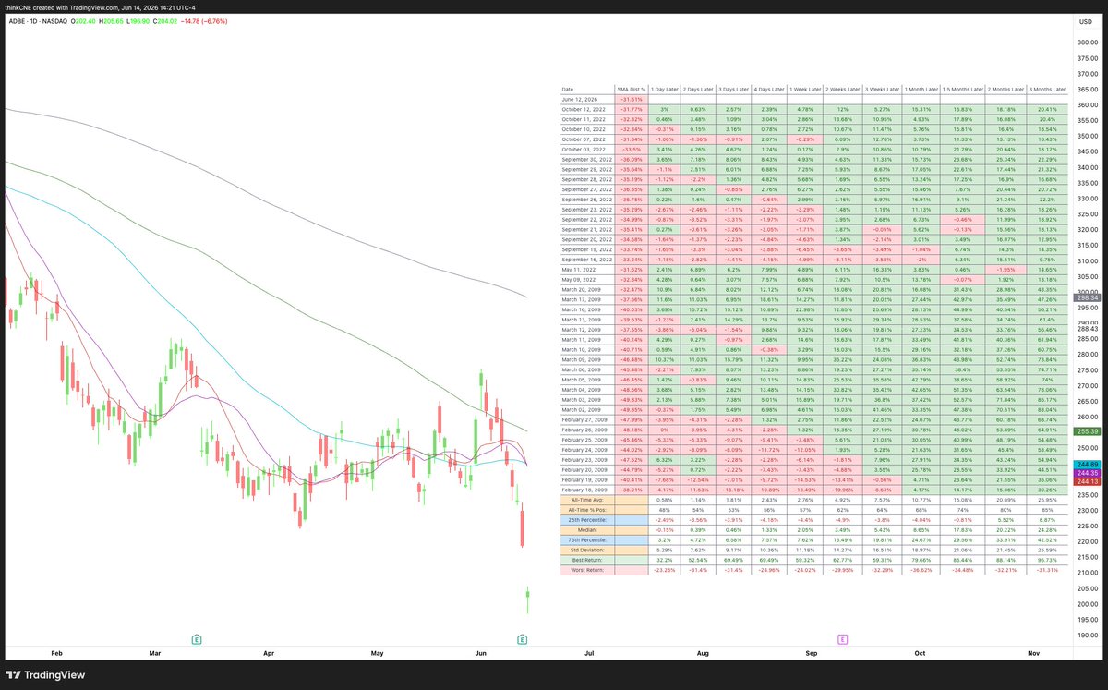1108x690 pixels.
Task: Click the green earnings marker under June
Action: [522, 639]
